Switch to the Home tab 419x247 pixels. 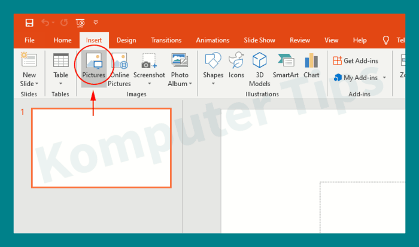click(x=62, y=40)
